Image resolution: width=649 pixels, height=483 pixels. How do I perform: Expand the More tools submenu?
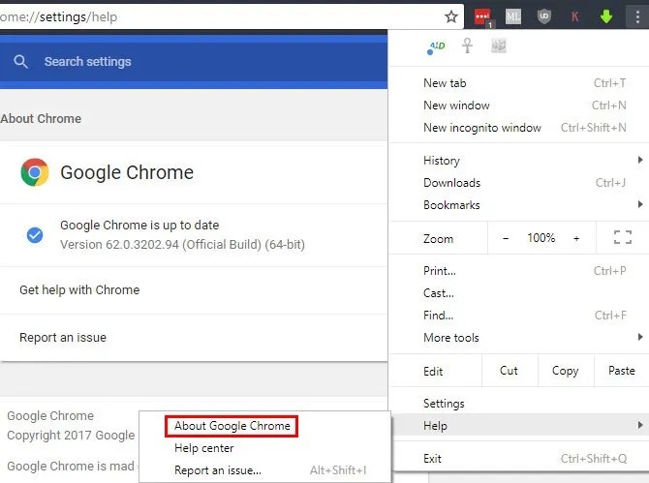click(520, 338)
